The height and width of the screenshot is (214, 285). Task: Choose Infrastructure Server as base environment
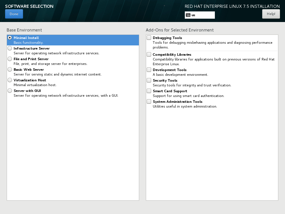(10, 48)
